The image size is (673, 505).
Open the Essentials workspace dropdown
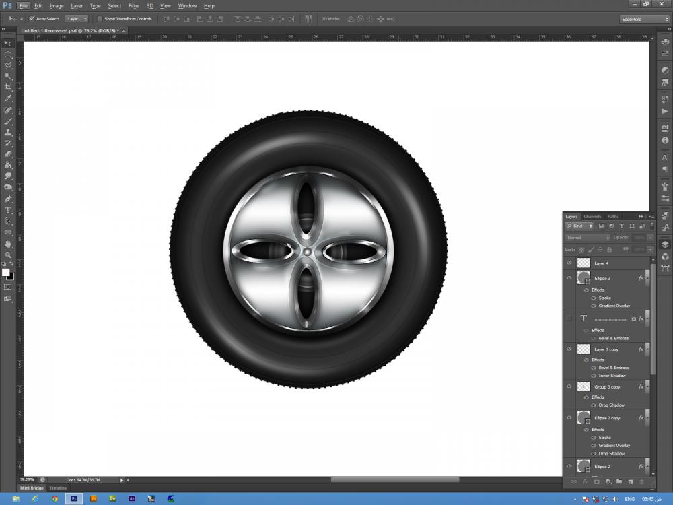645,19
